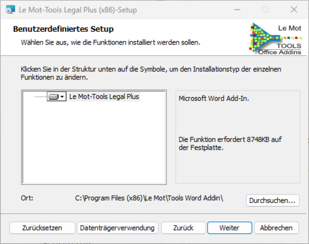Click the installer icon in title bar
This screenshot has width=309, height=244.
tap(10, 9)
